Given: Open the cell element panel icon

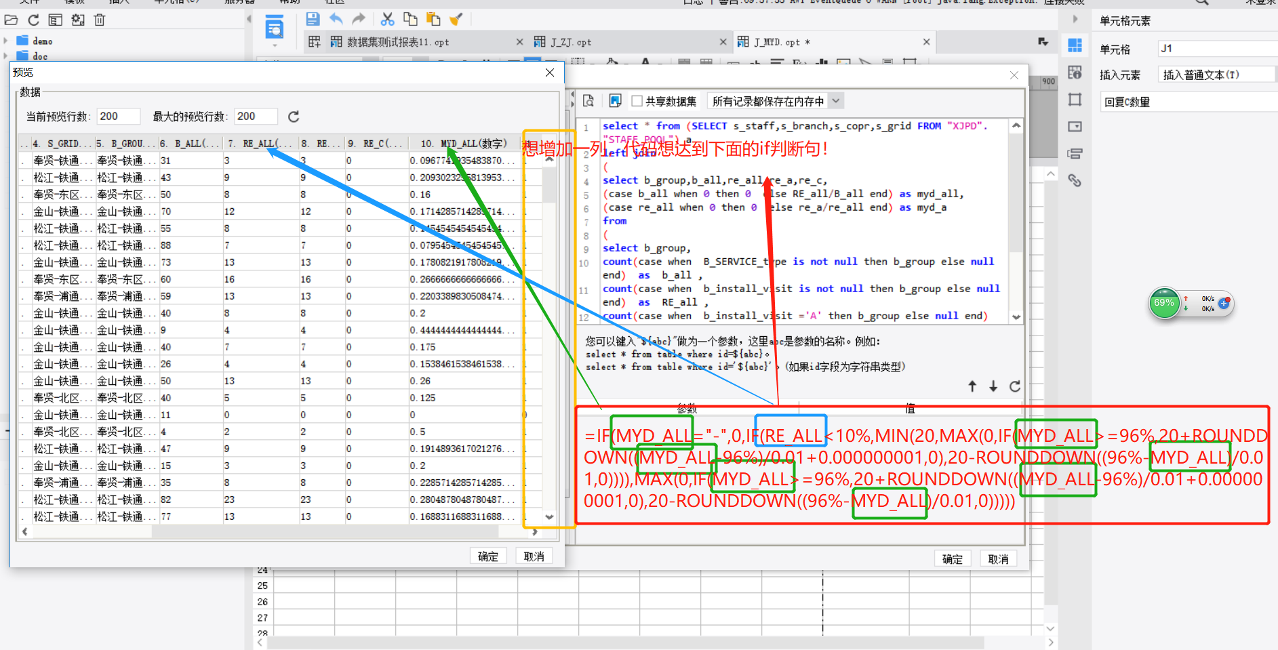Looking at the screenshot, I should 1075,45.
